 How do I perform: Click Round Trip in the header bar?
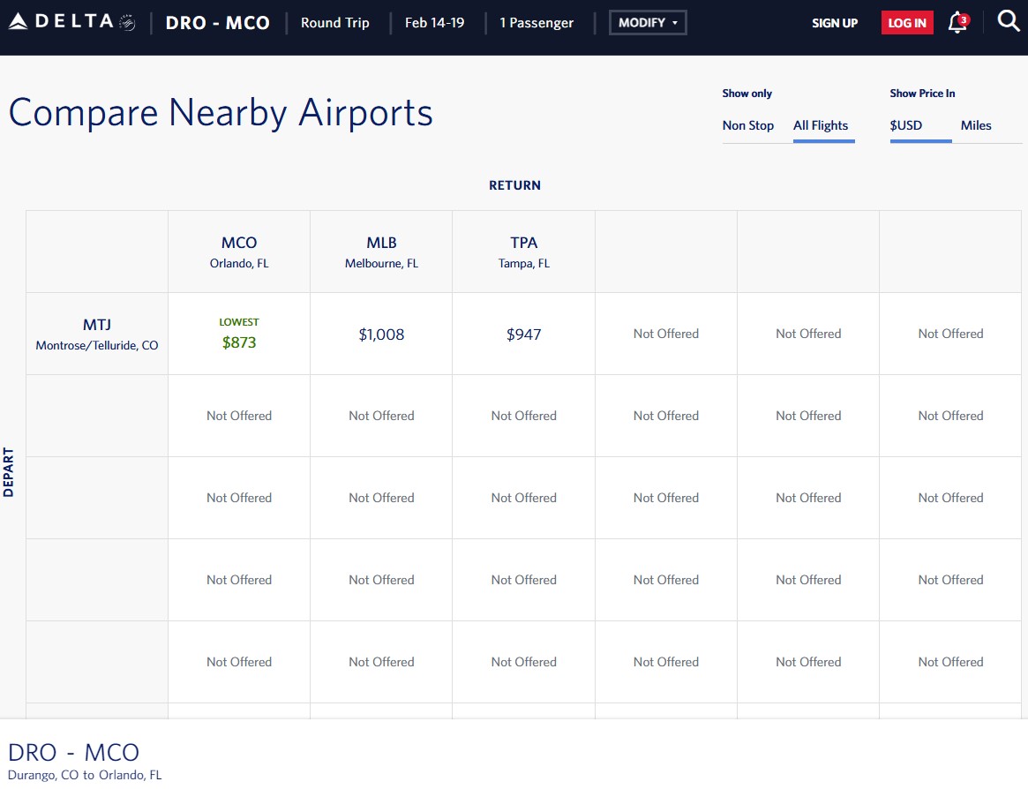(x=335, y=23)
